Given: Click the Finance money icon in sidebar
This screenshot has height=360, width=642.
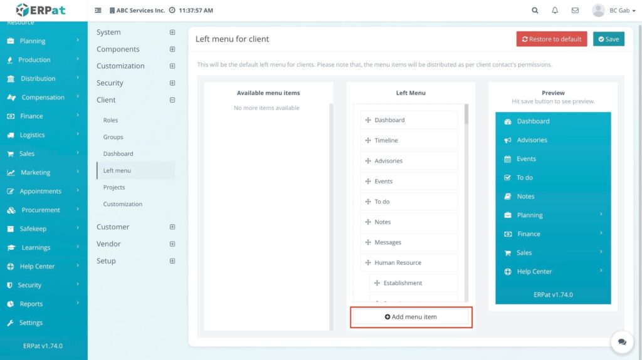Looking at the screenshot, I should (11, 116).
